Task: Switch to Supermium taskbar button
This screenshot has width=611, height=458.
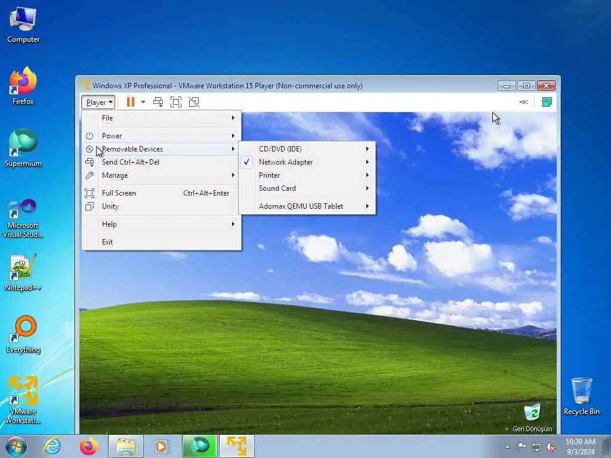Action: (x=199, y=446)
